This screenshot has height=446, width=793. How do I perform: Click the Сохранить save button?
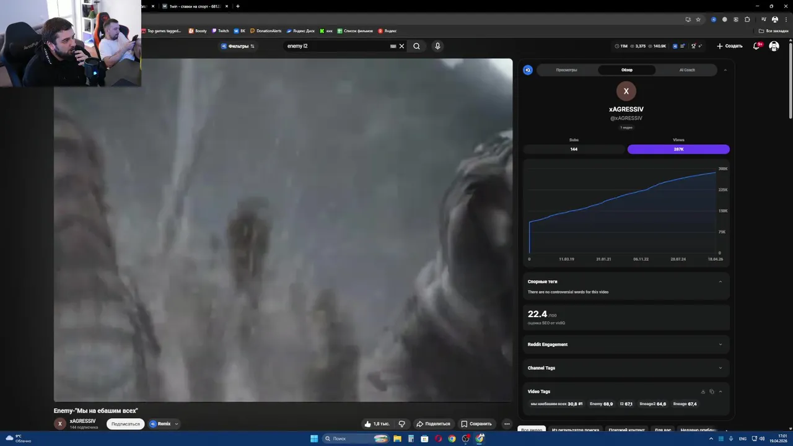(476, 424)
